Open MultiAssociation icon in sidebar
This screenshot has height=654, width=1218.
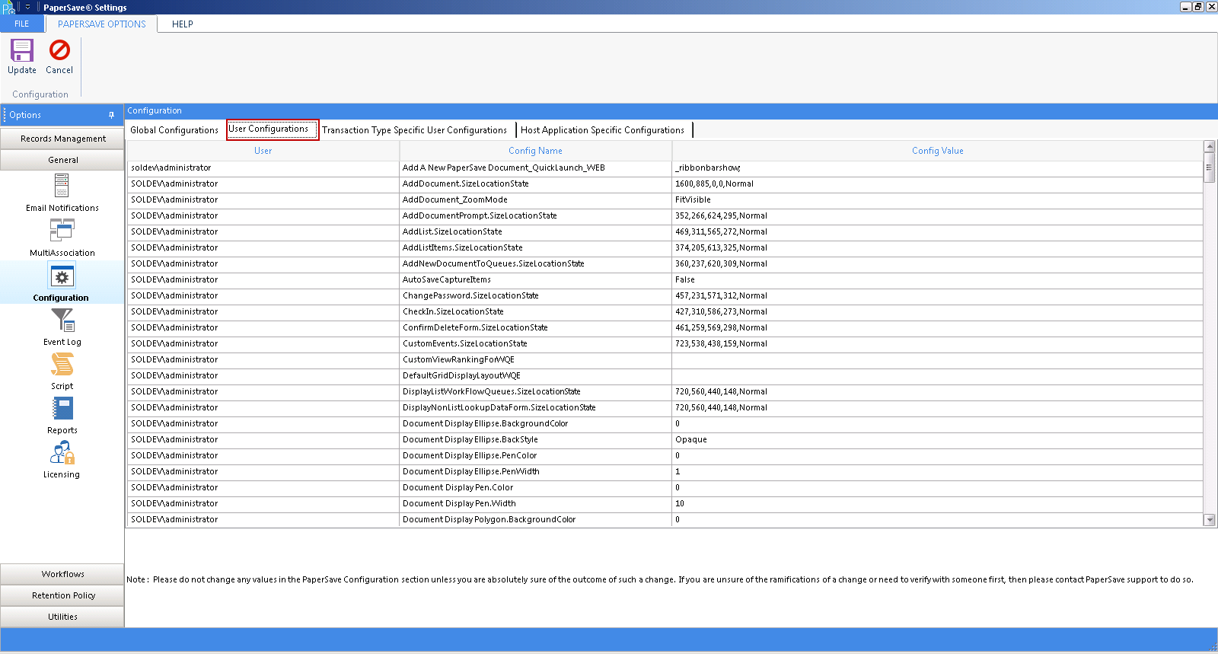coord(62,230)
